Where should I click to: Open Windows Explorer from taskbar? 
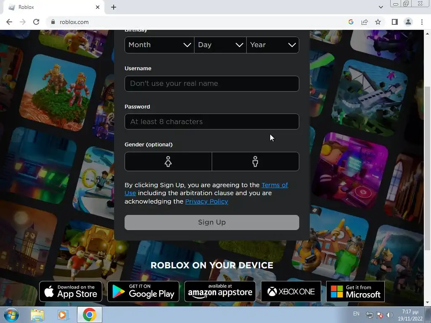pos(37,315)
